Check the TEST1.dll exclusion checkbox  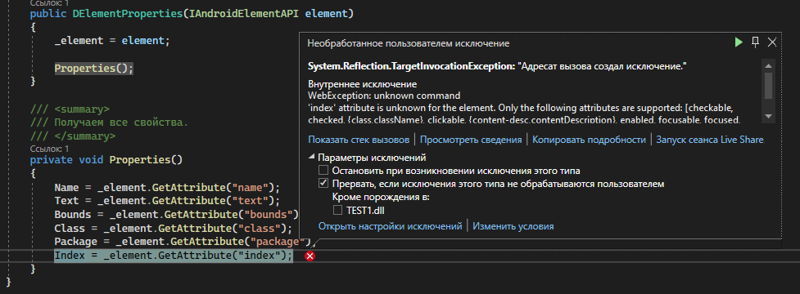click(x=337, y=210)
